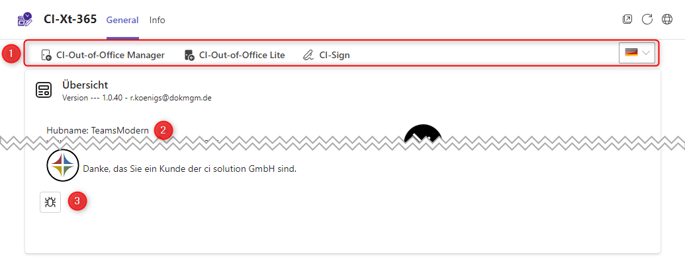This screenshot has width=685, height=271.
Task: Select the Übersicht heading
Action: [85, 85]
